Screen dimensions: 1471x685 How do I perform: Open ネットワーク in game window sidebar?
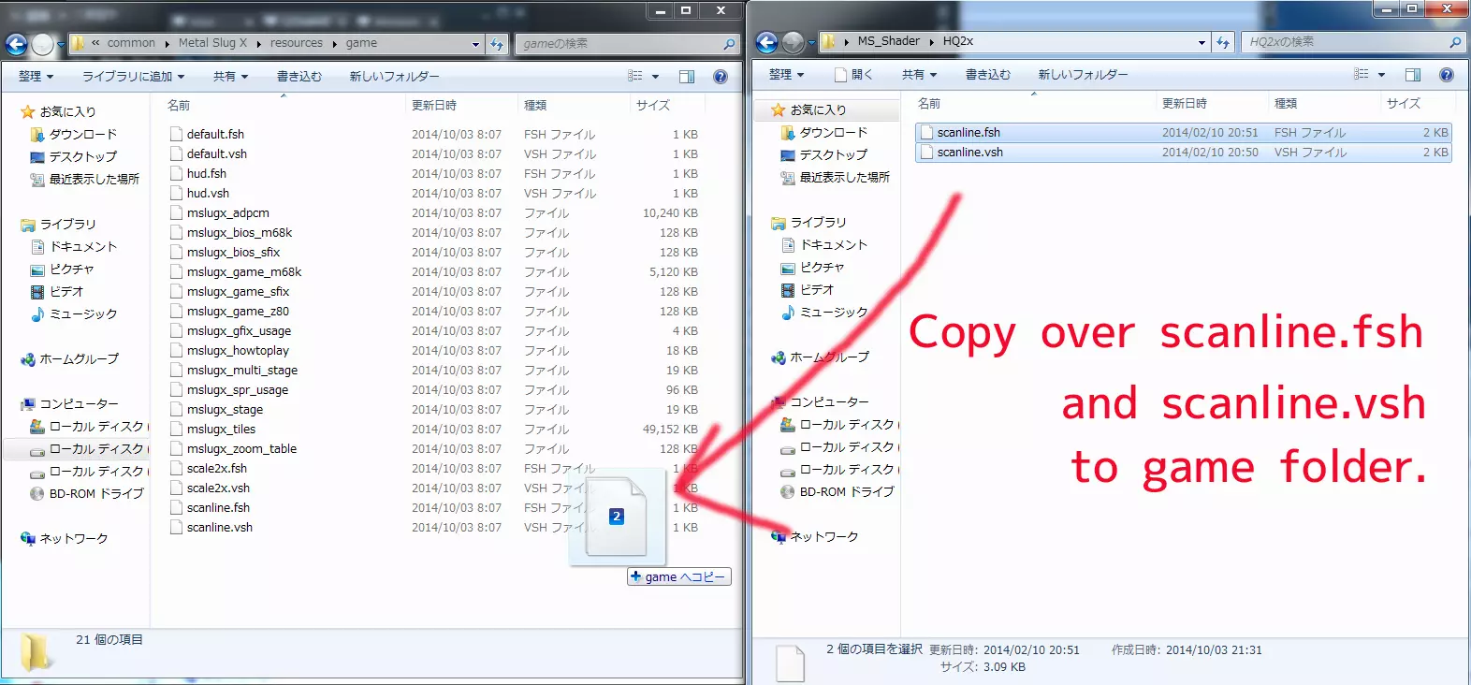(x=73, y=539)
